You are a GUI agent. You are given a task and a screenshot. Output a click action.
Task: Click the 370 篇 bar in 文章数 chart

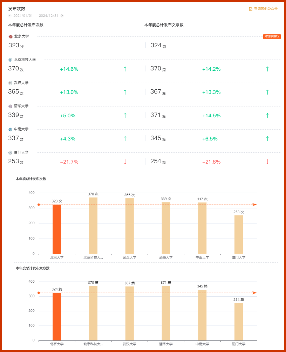(x=93, y=313)
